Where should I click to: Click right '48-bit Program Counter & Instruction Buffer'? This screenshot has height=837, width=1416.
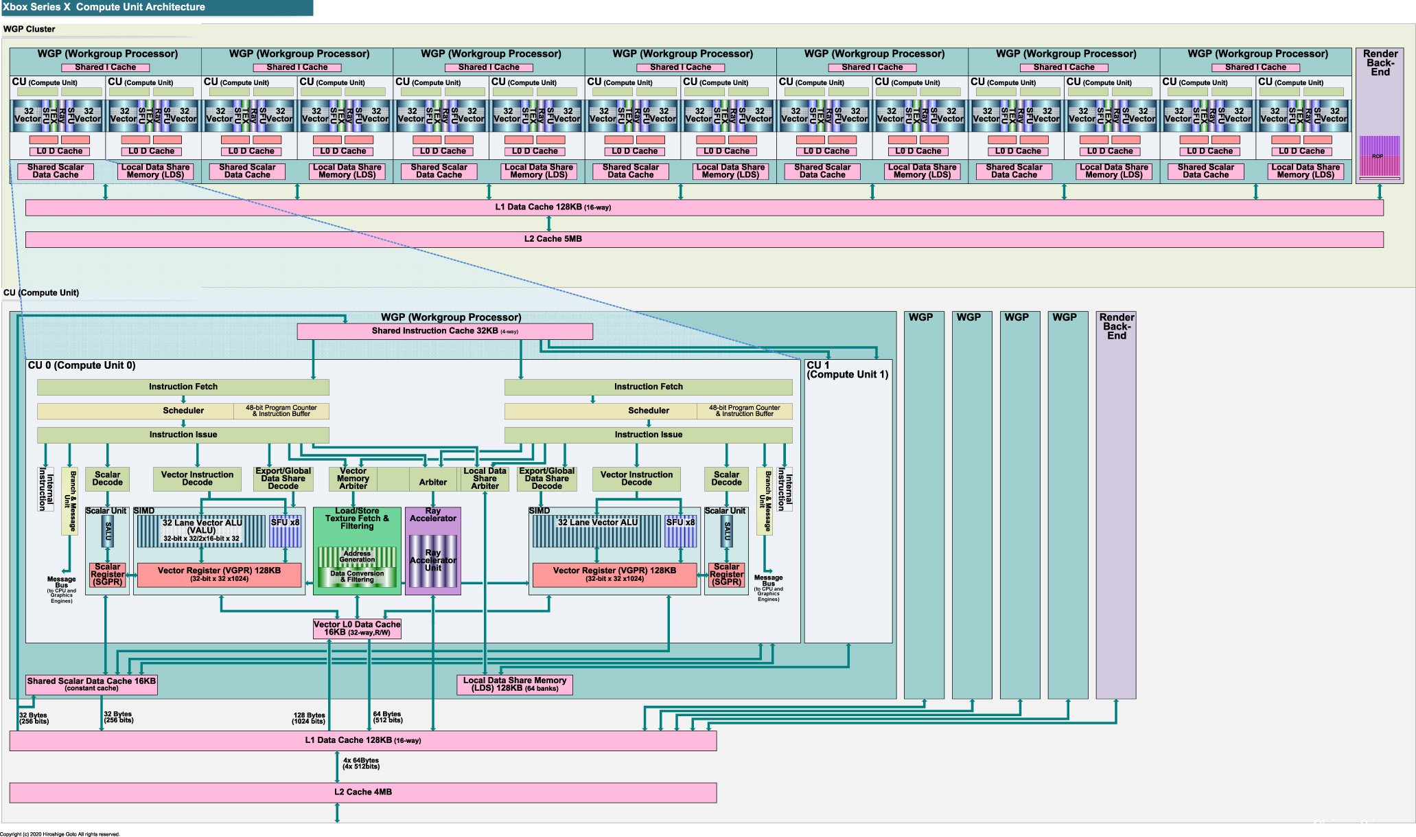[745, 411]
